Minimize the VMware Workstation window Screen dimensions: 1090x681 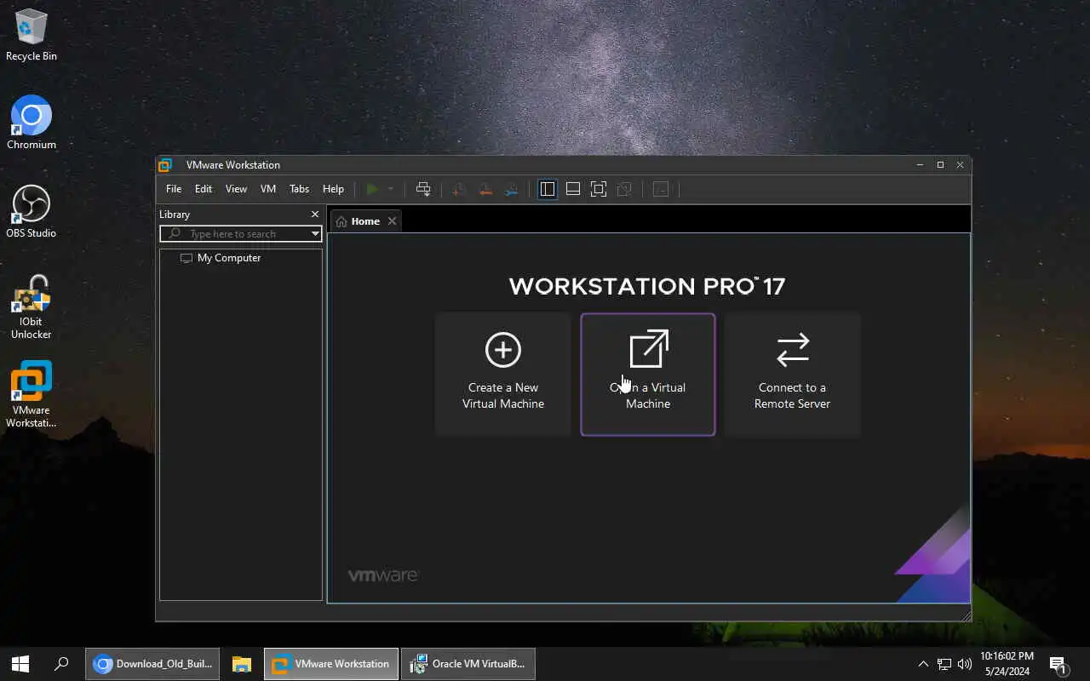coord(920,165)
